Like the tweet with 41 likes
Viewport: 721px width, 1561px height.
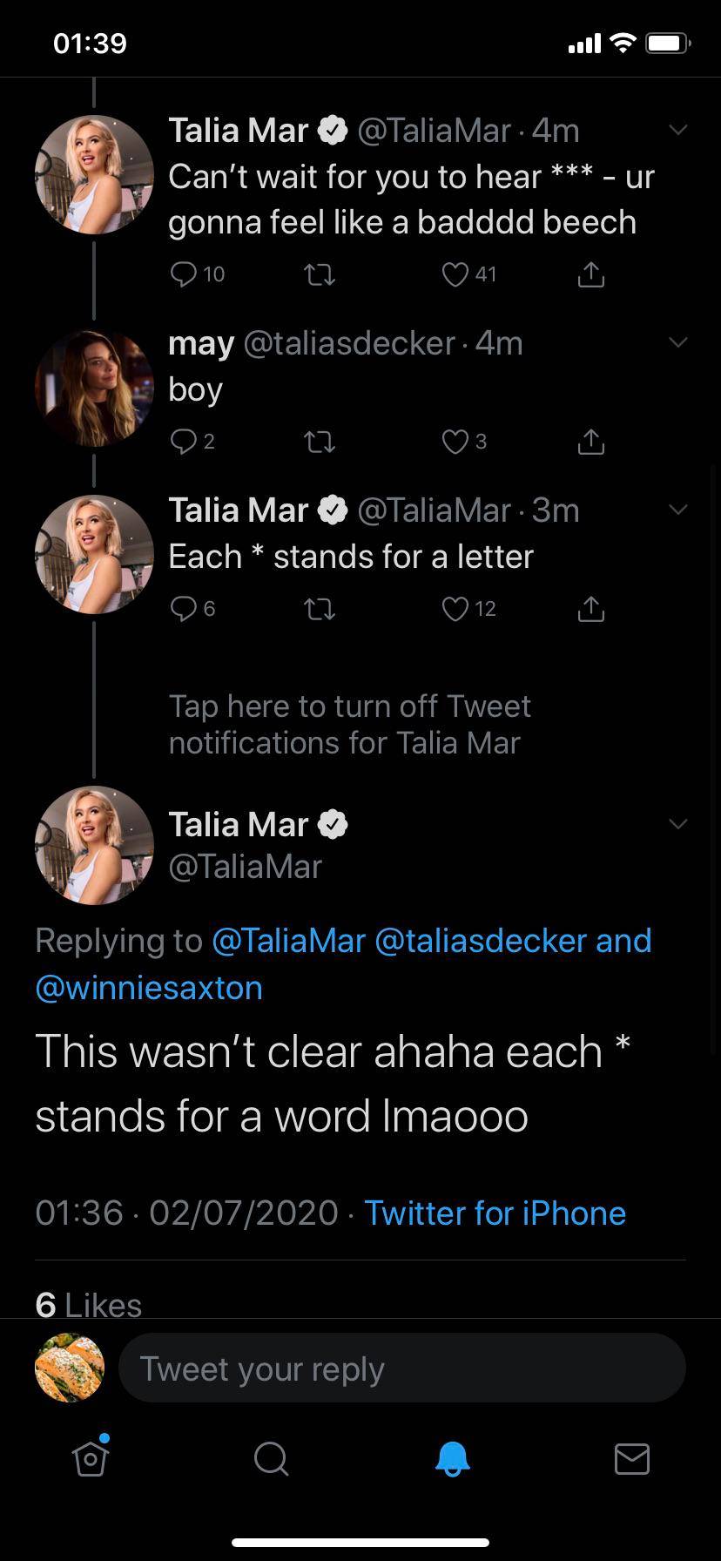tap(455, 274)
